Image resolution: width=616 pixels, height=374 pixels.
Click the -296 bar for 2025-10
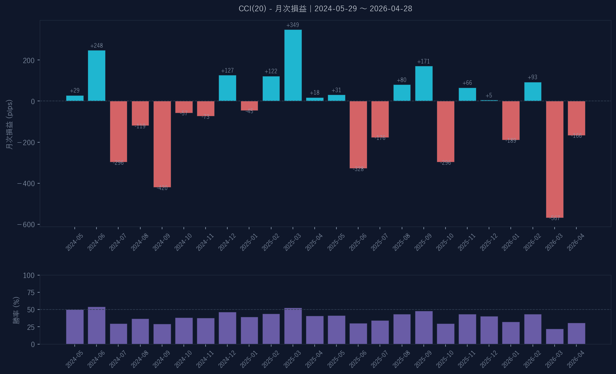point(446,131)
